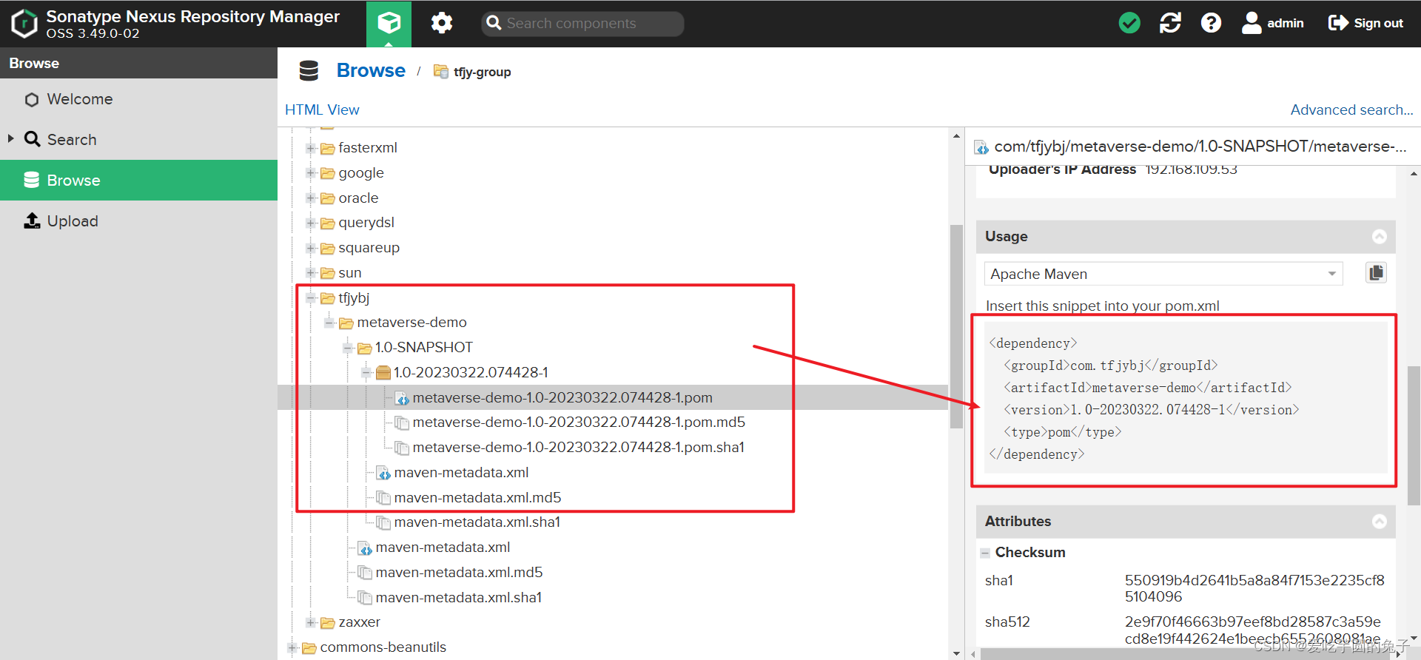Click the database icon beside Browse heading
Screen dimensions: 1421x660
click(309, 71)
